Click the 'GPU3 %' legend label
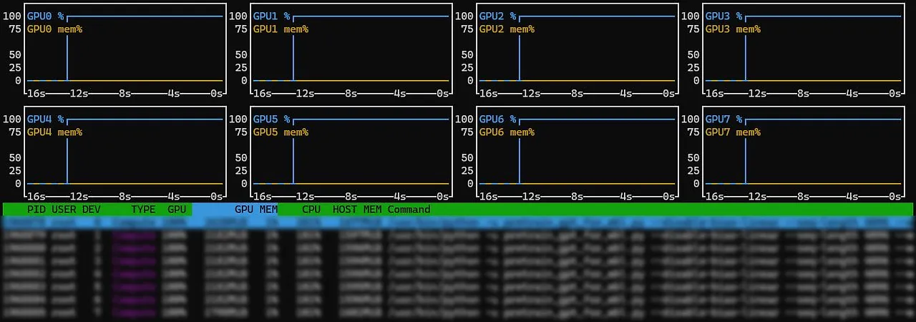 point(723,16)
